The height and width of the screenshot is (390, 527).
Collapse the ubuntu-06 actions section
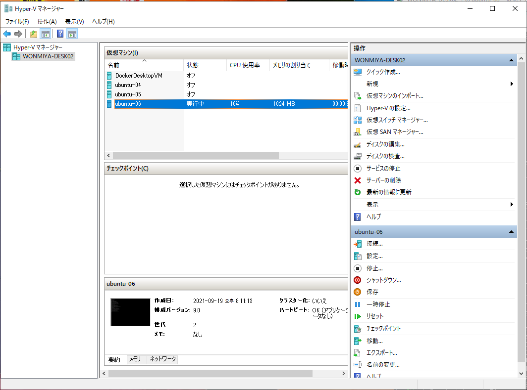point(511,232)
